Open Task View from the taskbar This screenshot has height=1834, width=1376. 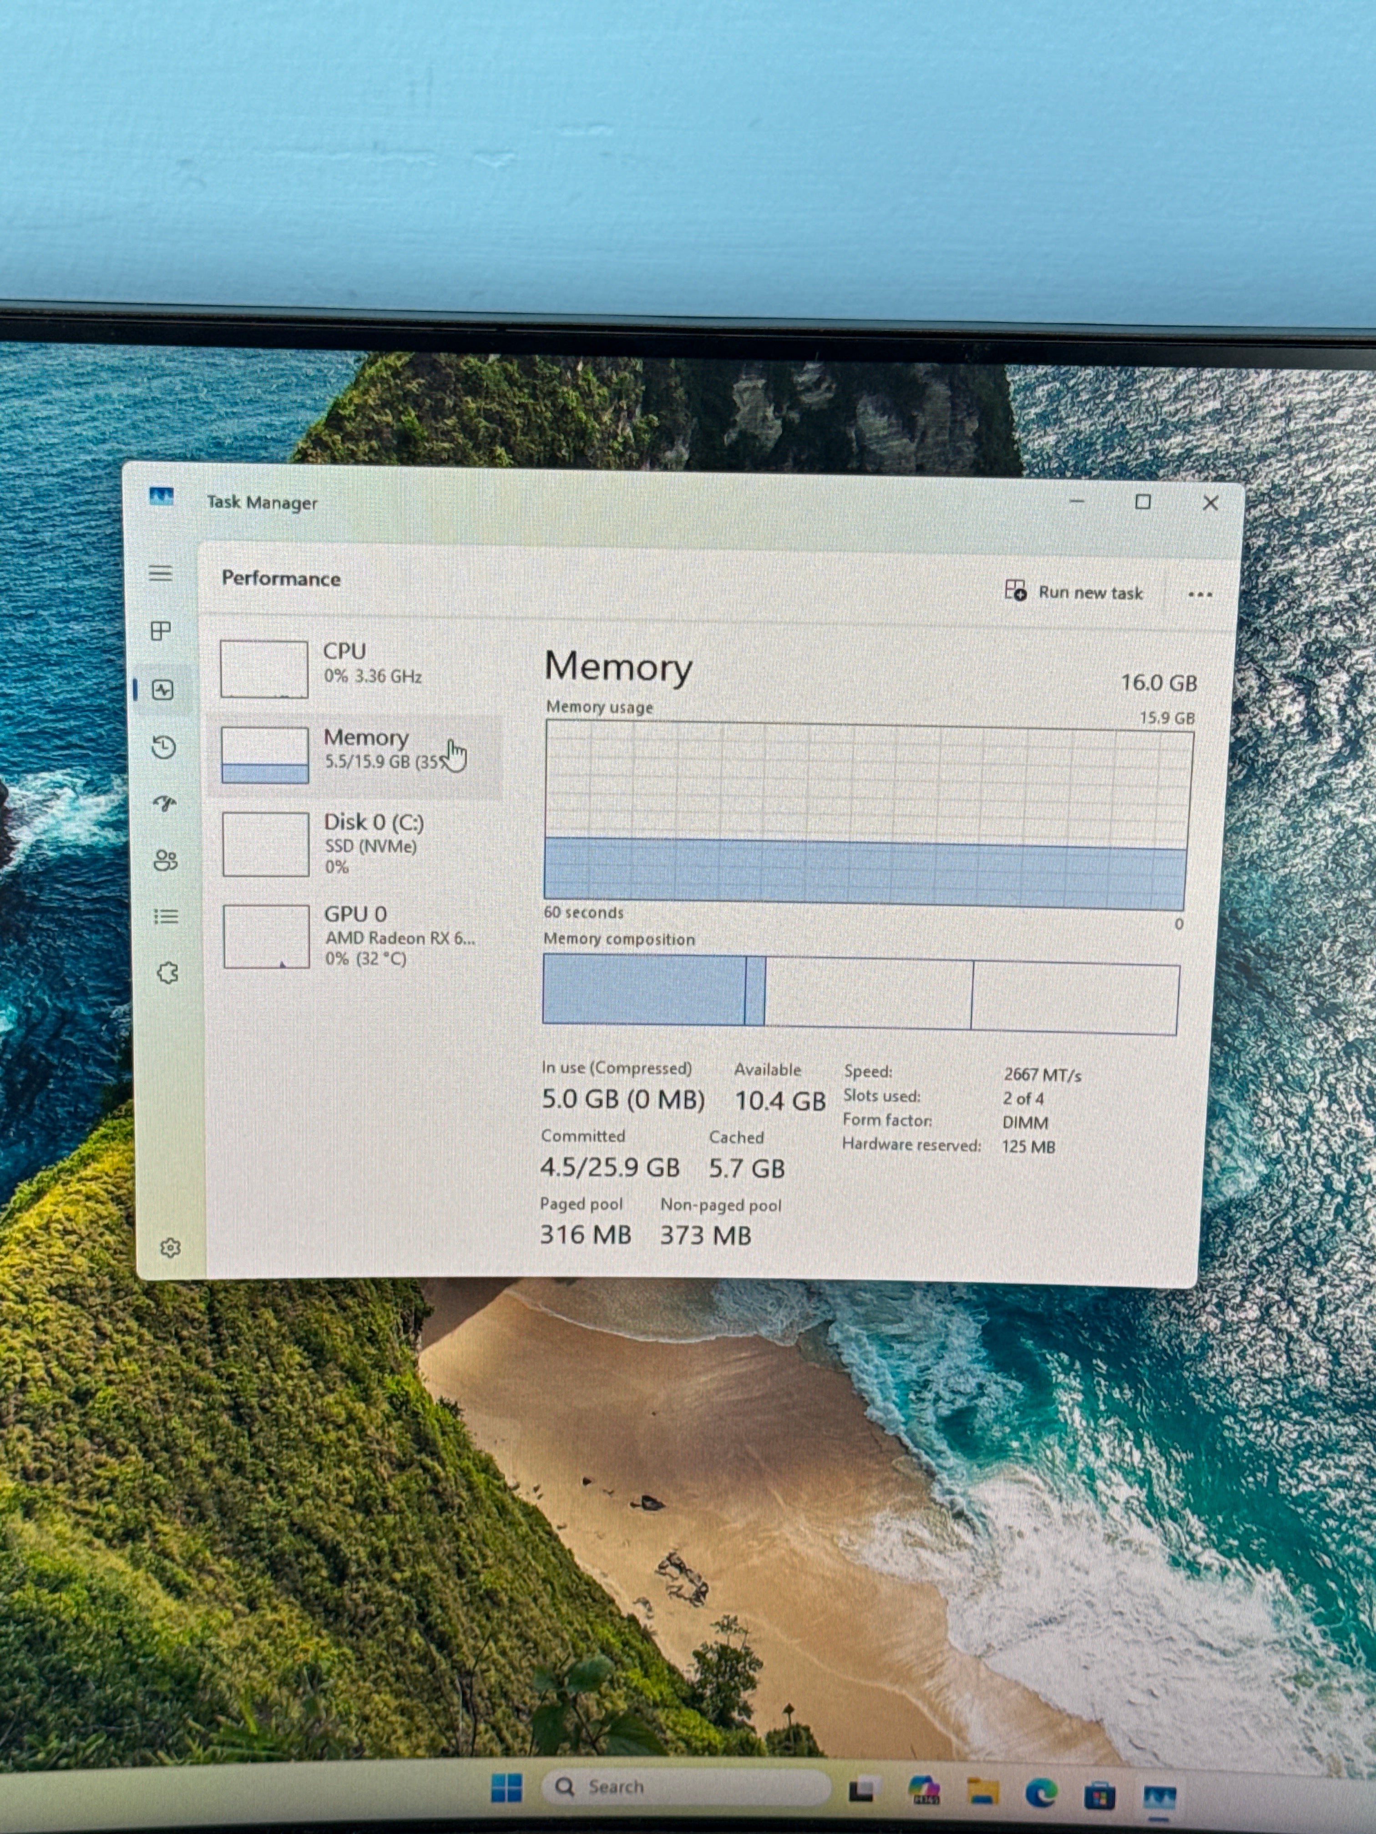click(863, 1791)
